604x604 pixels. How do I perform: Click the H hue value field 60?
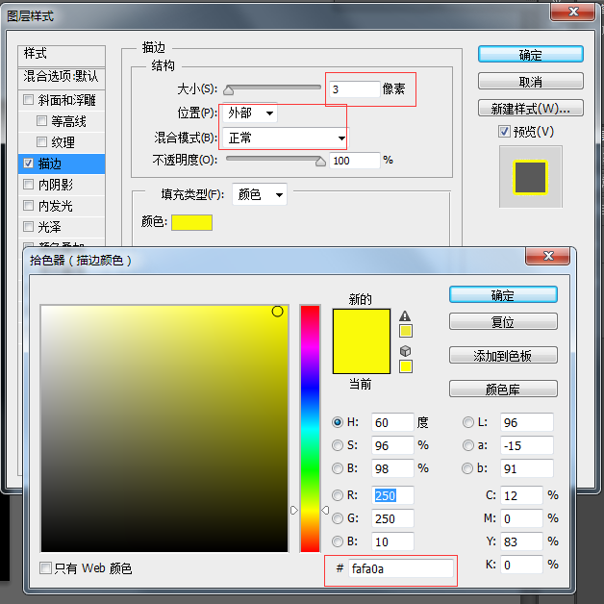point(392,422)
